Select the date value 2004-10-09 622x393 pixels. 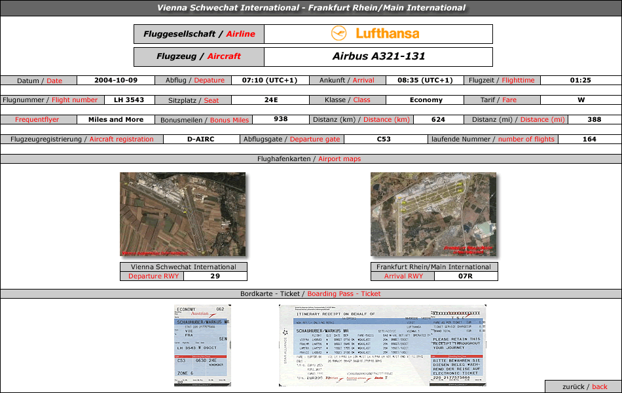116,80
